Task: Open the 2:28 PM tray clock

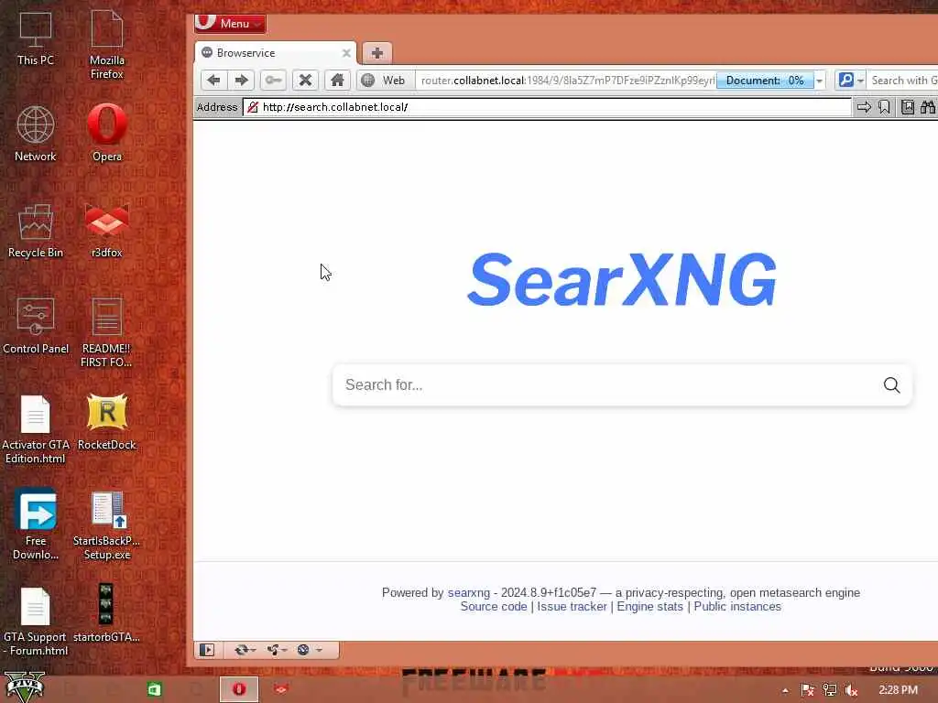Action: tap(898, 690)
